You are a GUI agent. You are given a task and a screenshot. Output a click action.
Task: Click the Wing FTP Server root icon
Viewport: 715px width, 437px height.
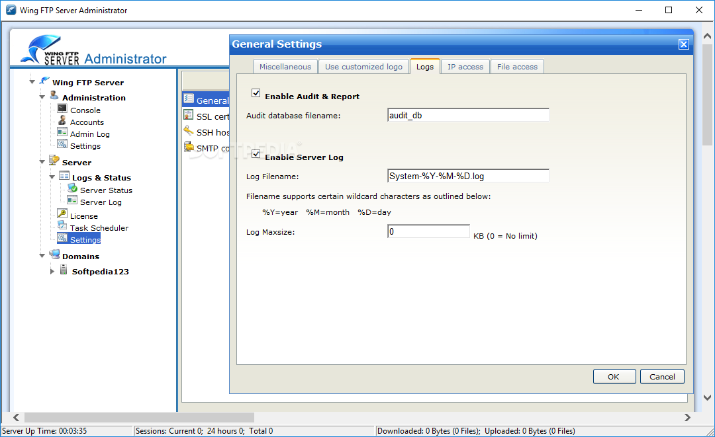pos(44,81)
